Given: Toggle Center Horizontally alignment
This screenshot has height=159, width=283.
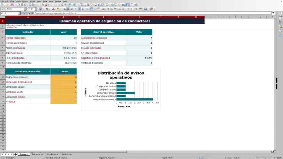Looking at the screenshot, I should [68, 9].
